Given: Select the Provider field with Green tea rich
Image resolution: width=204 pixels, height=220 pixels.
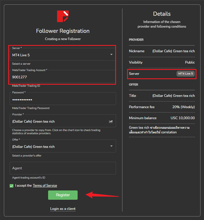Looking at the screenshot, I should tap(63, 121).
